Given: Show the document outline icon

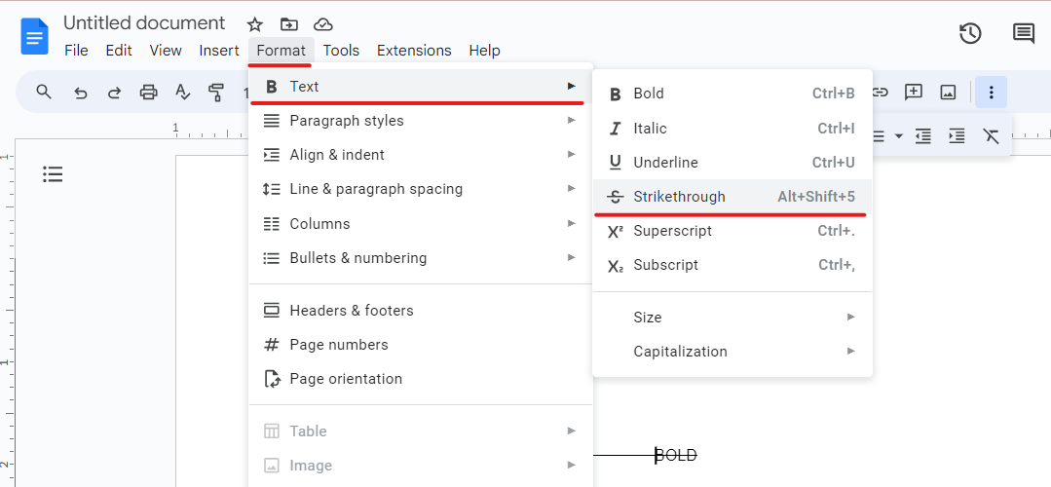Looking at the screenshot, I should (53, 174).
